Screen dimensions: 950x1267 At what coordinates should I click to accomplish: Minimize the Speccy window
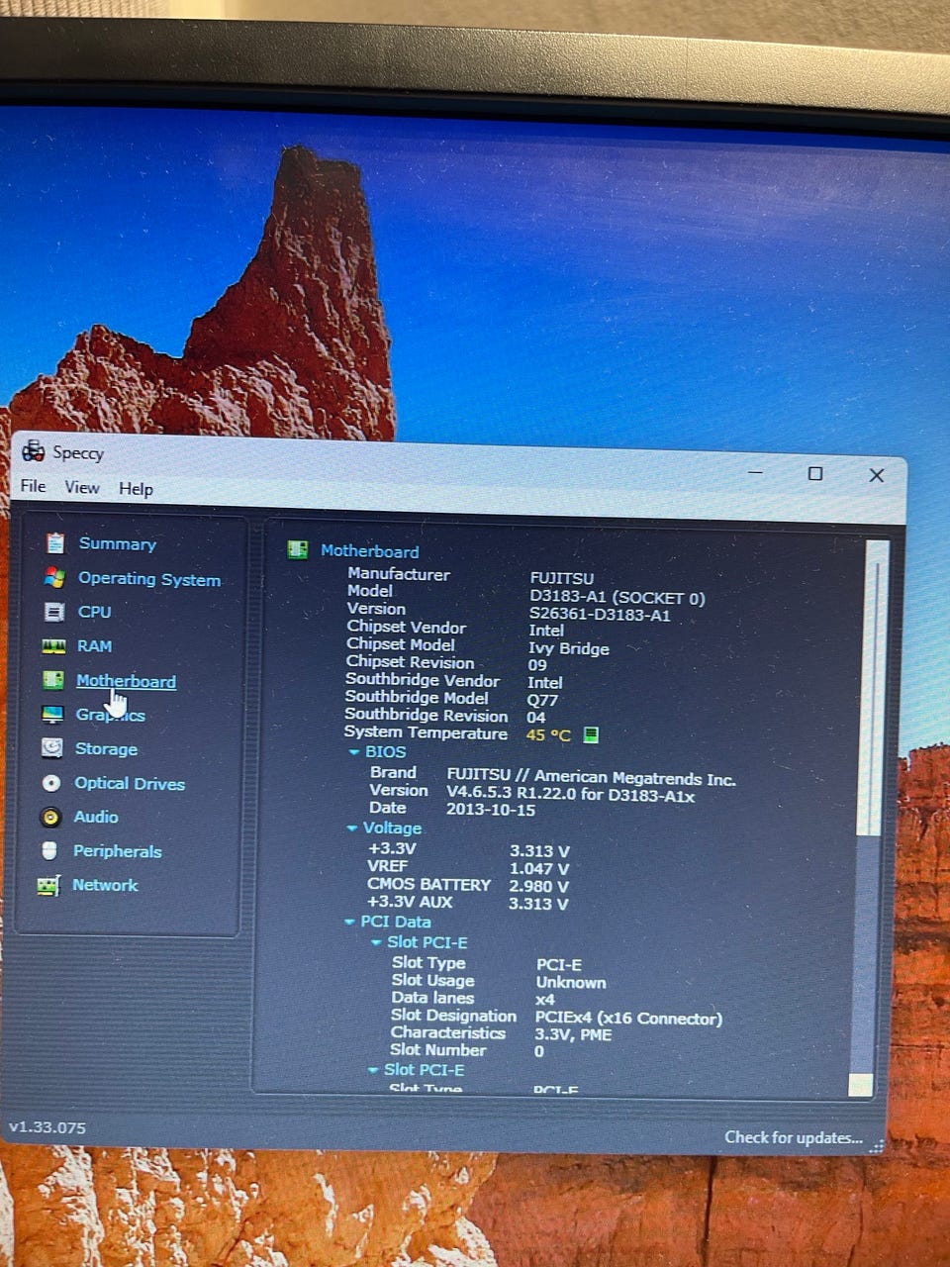point(756,472)
